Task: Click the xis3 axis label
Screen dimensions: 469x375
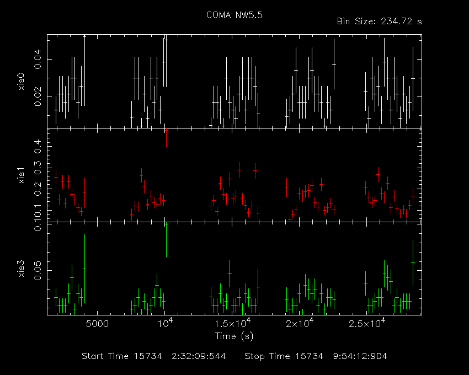Action: tap(21, 269)
